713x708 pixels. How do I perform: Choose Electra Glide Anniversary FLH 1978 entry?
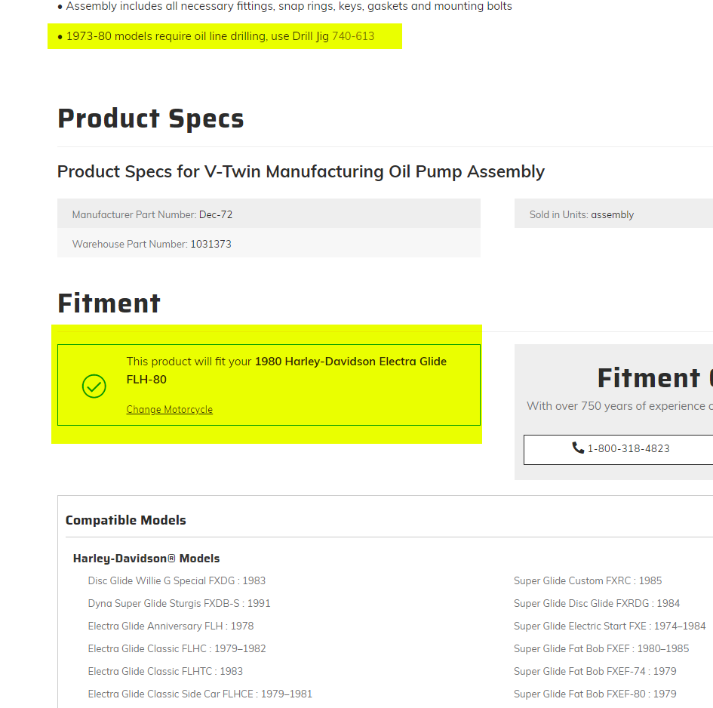171,626
